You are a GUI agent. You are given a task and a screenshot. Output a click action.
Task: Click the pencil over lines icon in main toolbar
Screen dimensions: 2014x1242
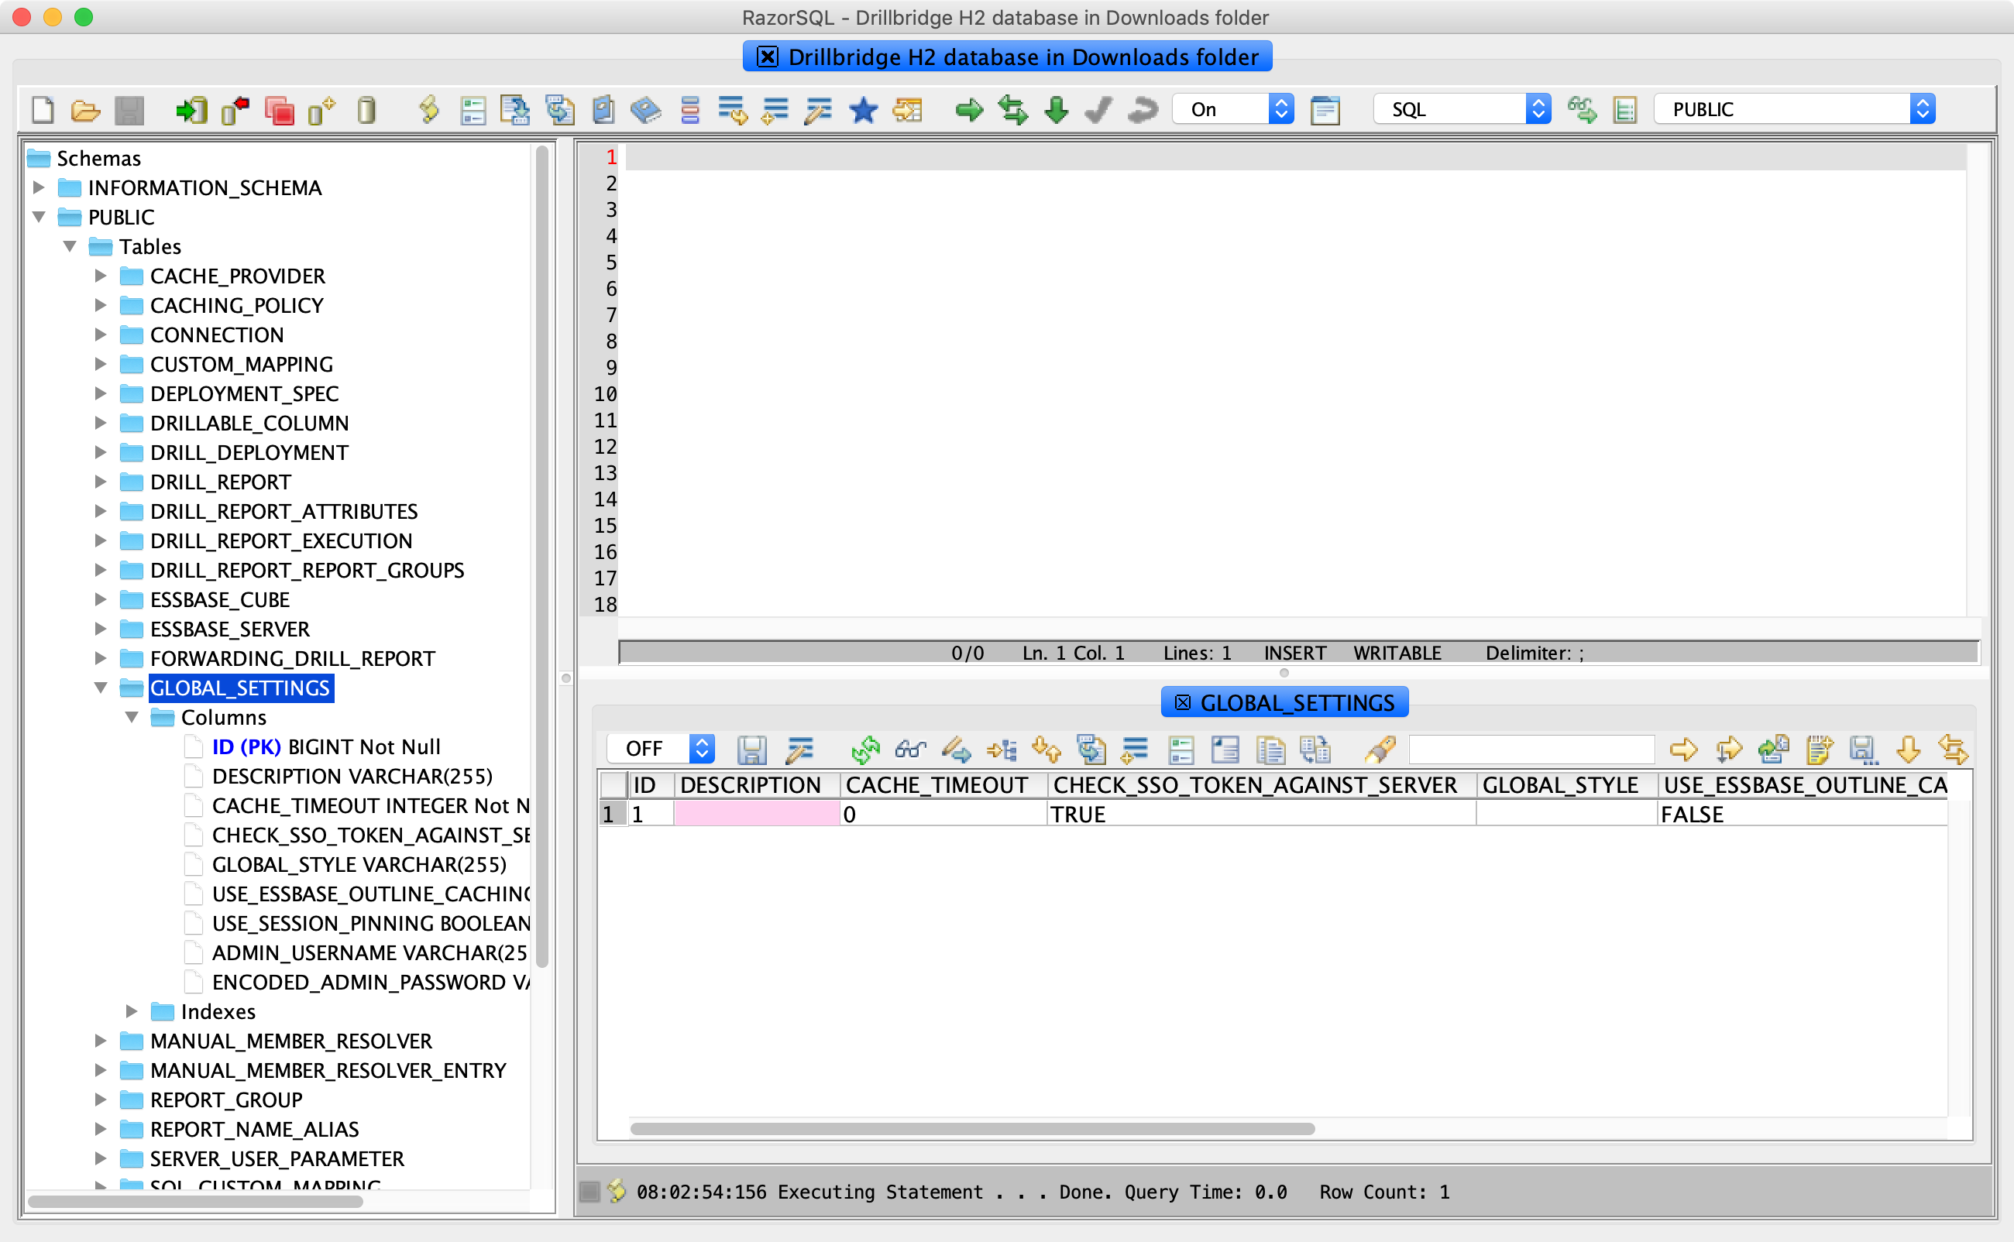(819, 109)
